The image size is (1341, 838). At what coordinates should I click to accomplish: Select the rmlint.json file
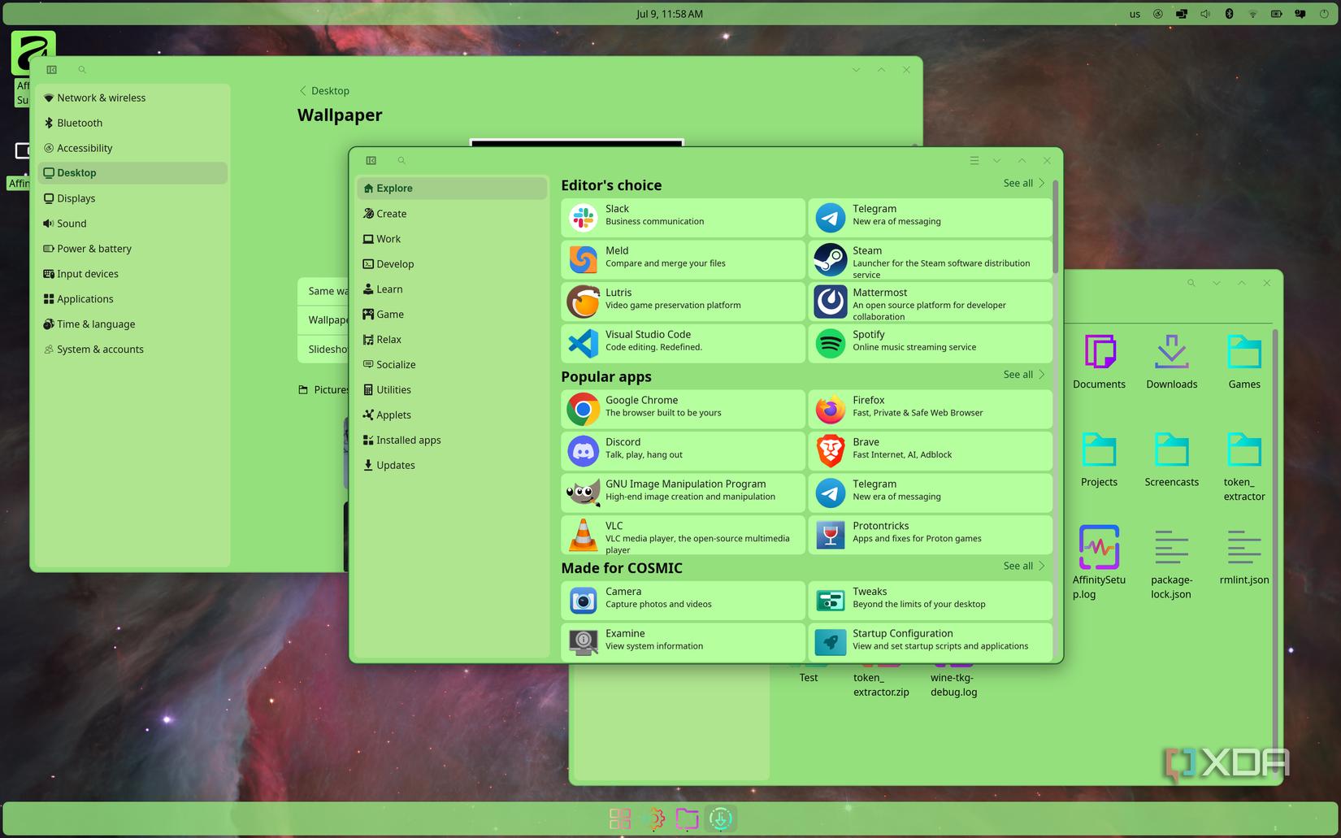pos(1244,557)
